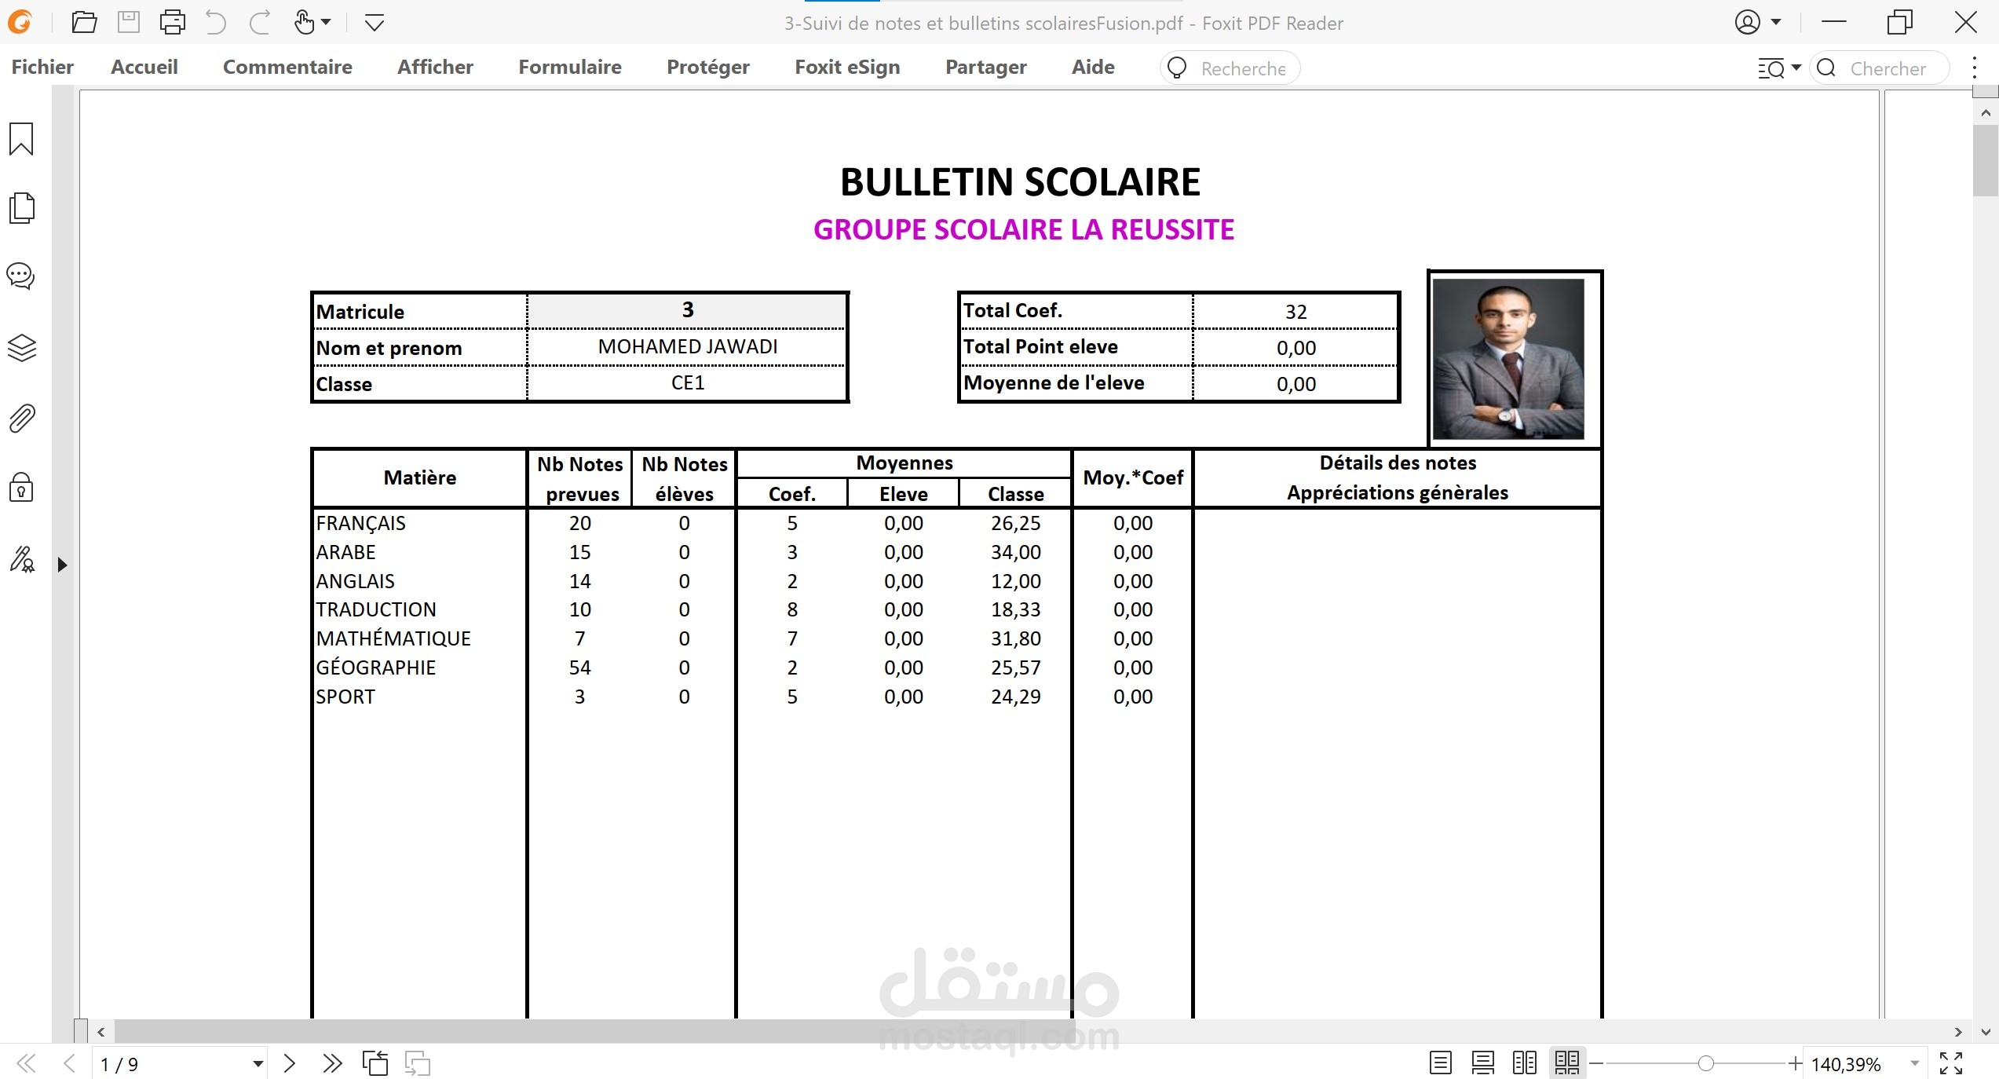Expand the page number dropdown
Image resolution: width=1999 pixels, height=1079 pixels.
[x=258, y=1064]
